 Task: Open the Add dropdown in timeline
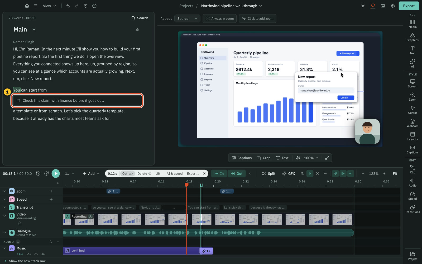[x=91, y=173]
